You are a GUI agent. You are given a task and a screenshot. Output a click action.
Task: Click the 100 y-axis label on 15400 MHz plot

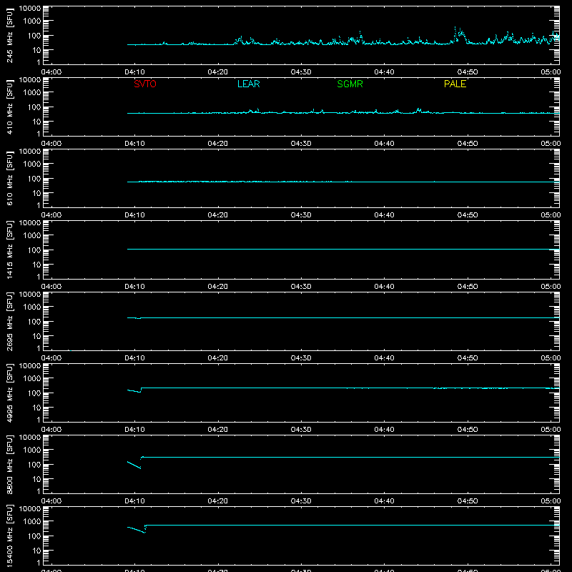(34, 536)
